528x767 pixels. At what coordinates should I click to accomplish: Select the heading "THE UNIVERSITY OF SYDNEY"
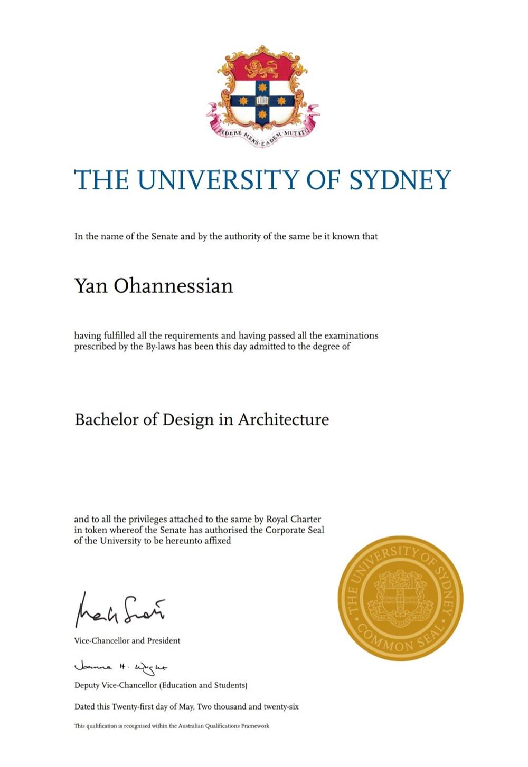pyautogui.click(x=262, y=180)
